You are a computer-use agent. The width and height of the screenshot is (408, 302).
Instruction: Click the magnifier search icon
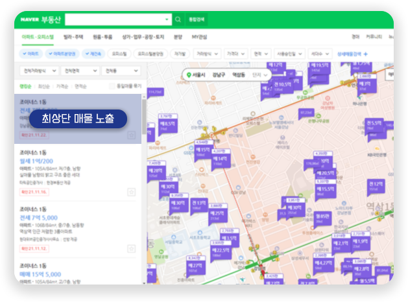178,19
